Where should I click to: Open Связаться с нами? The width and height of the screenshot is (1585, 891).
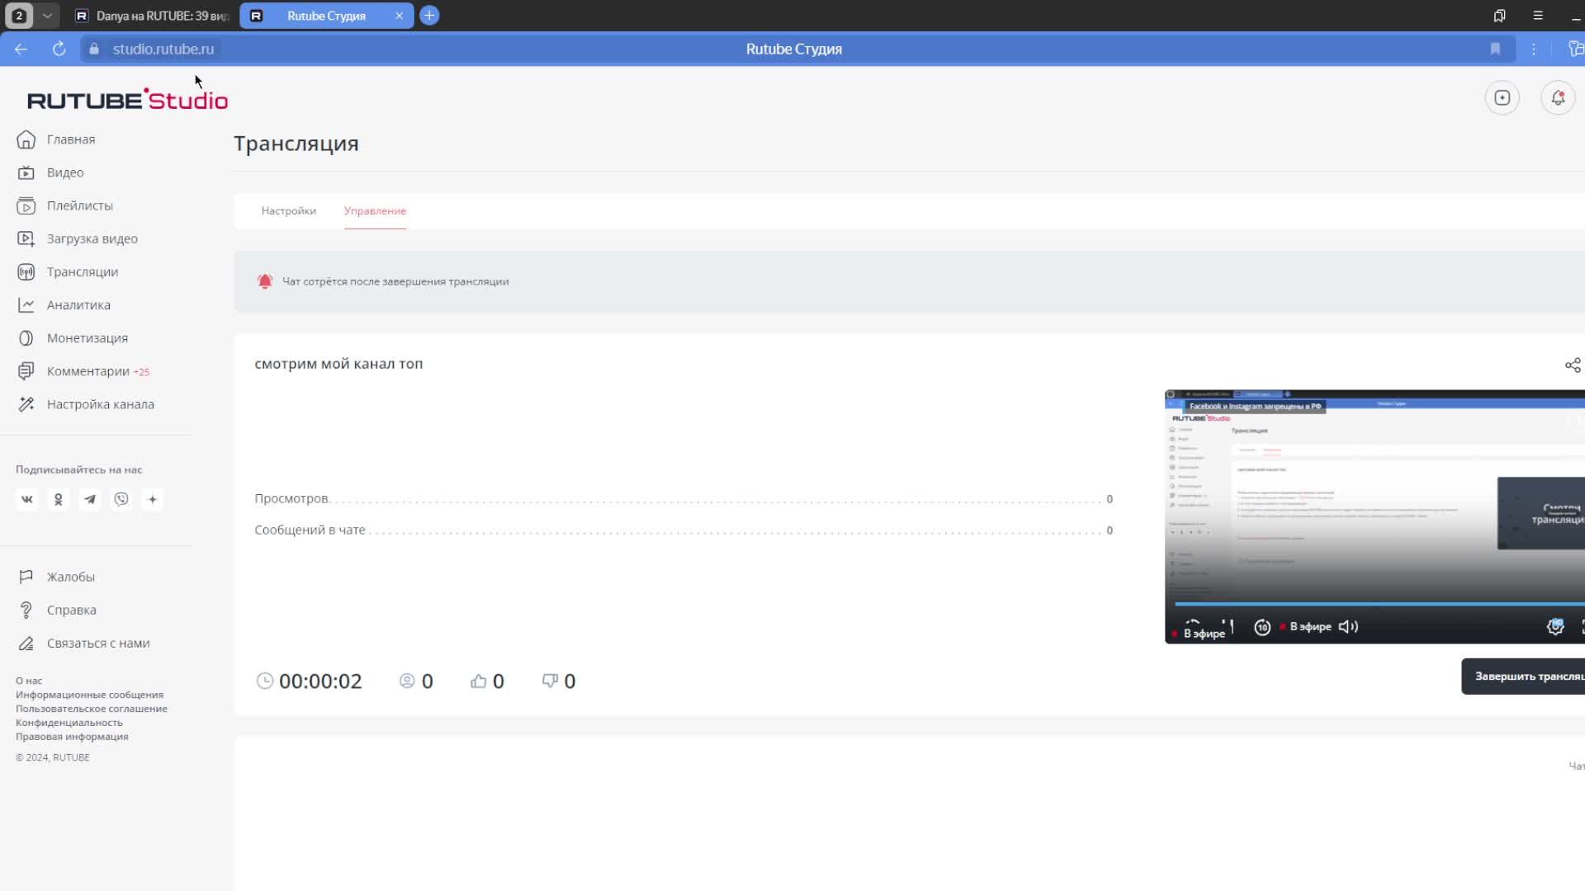83,643
